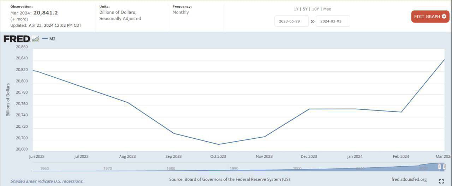The width and height of the screenshot is (452, 186).
Task: Click the Feb 2024 axis label
Action: tap(401, 156)
